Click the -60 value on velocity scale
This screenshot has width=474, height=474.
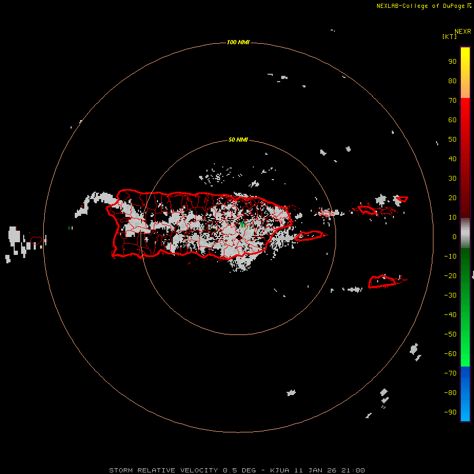(450, 354)
